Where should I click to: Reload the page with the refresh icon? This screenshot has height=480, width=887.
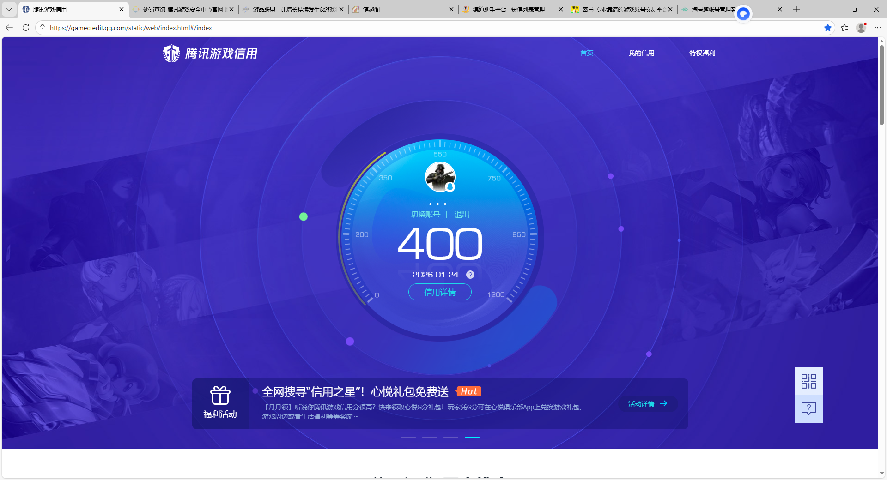25,28
